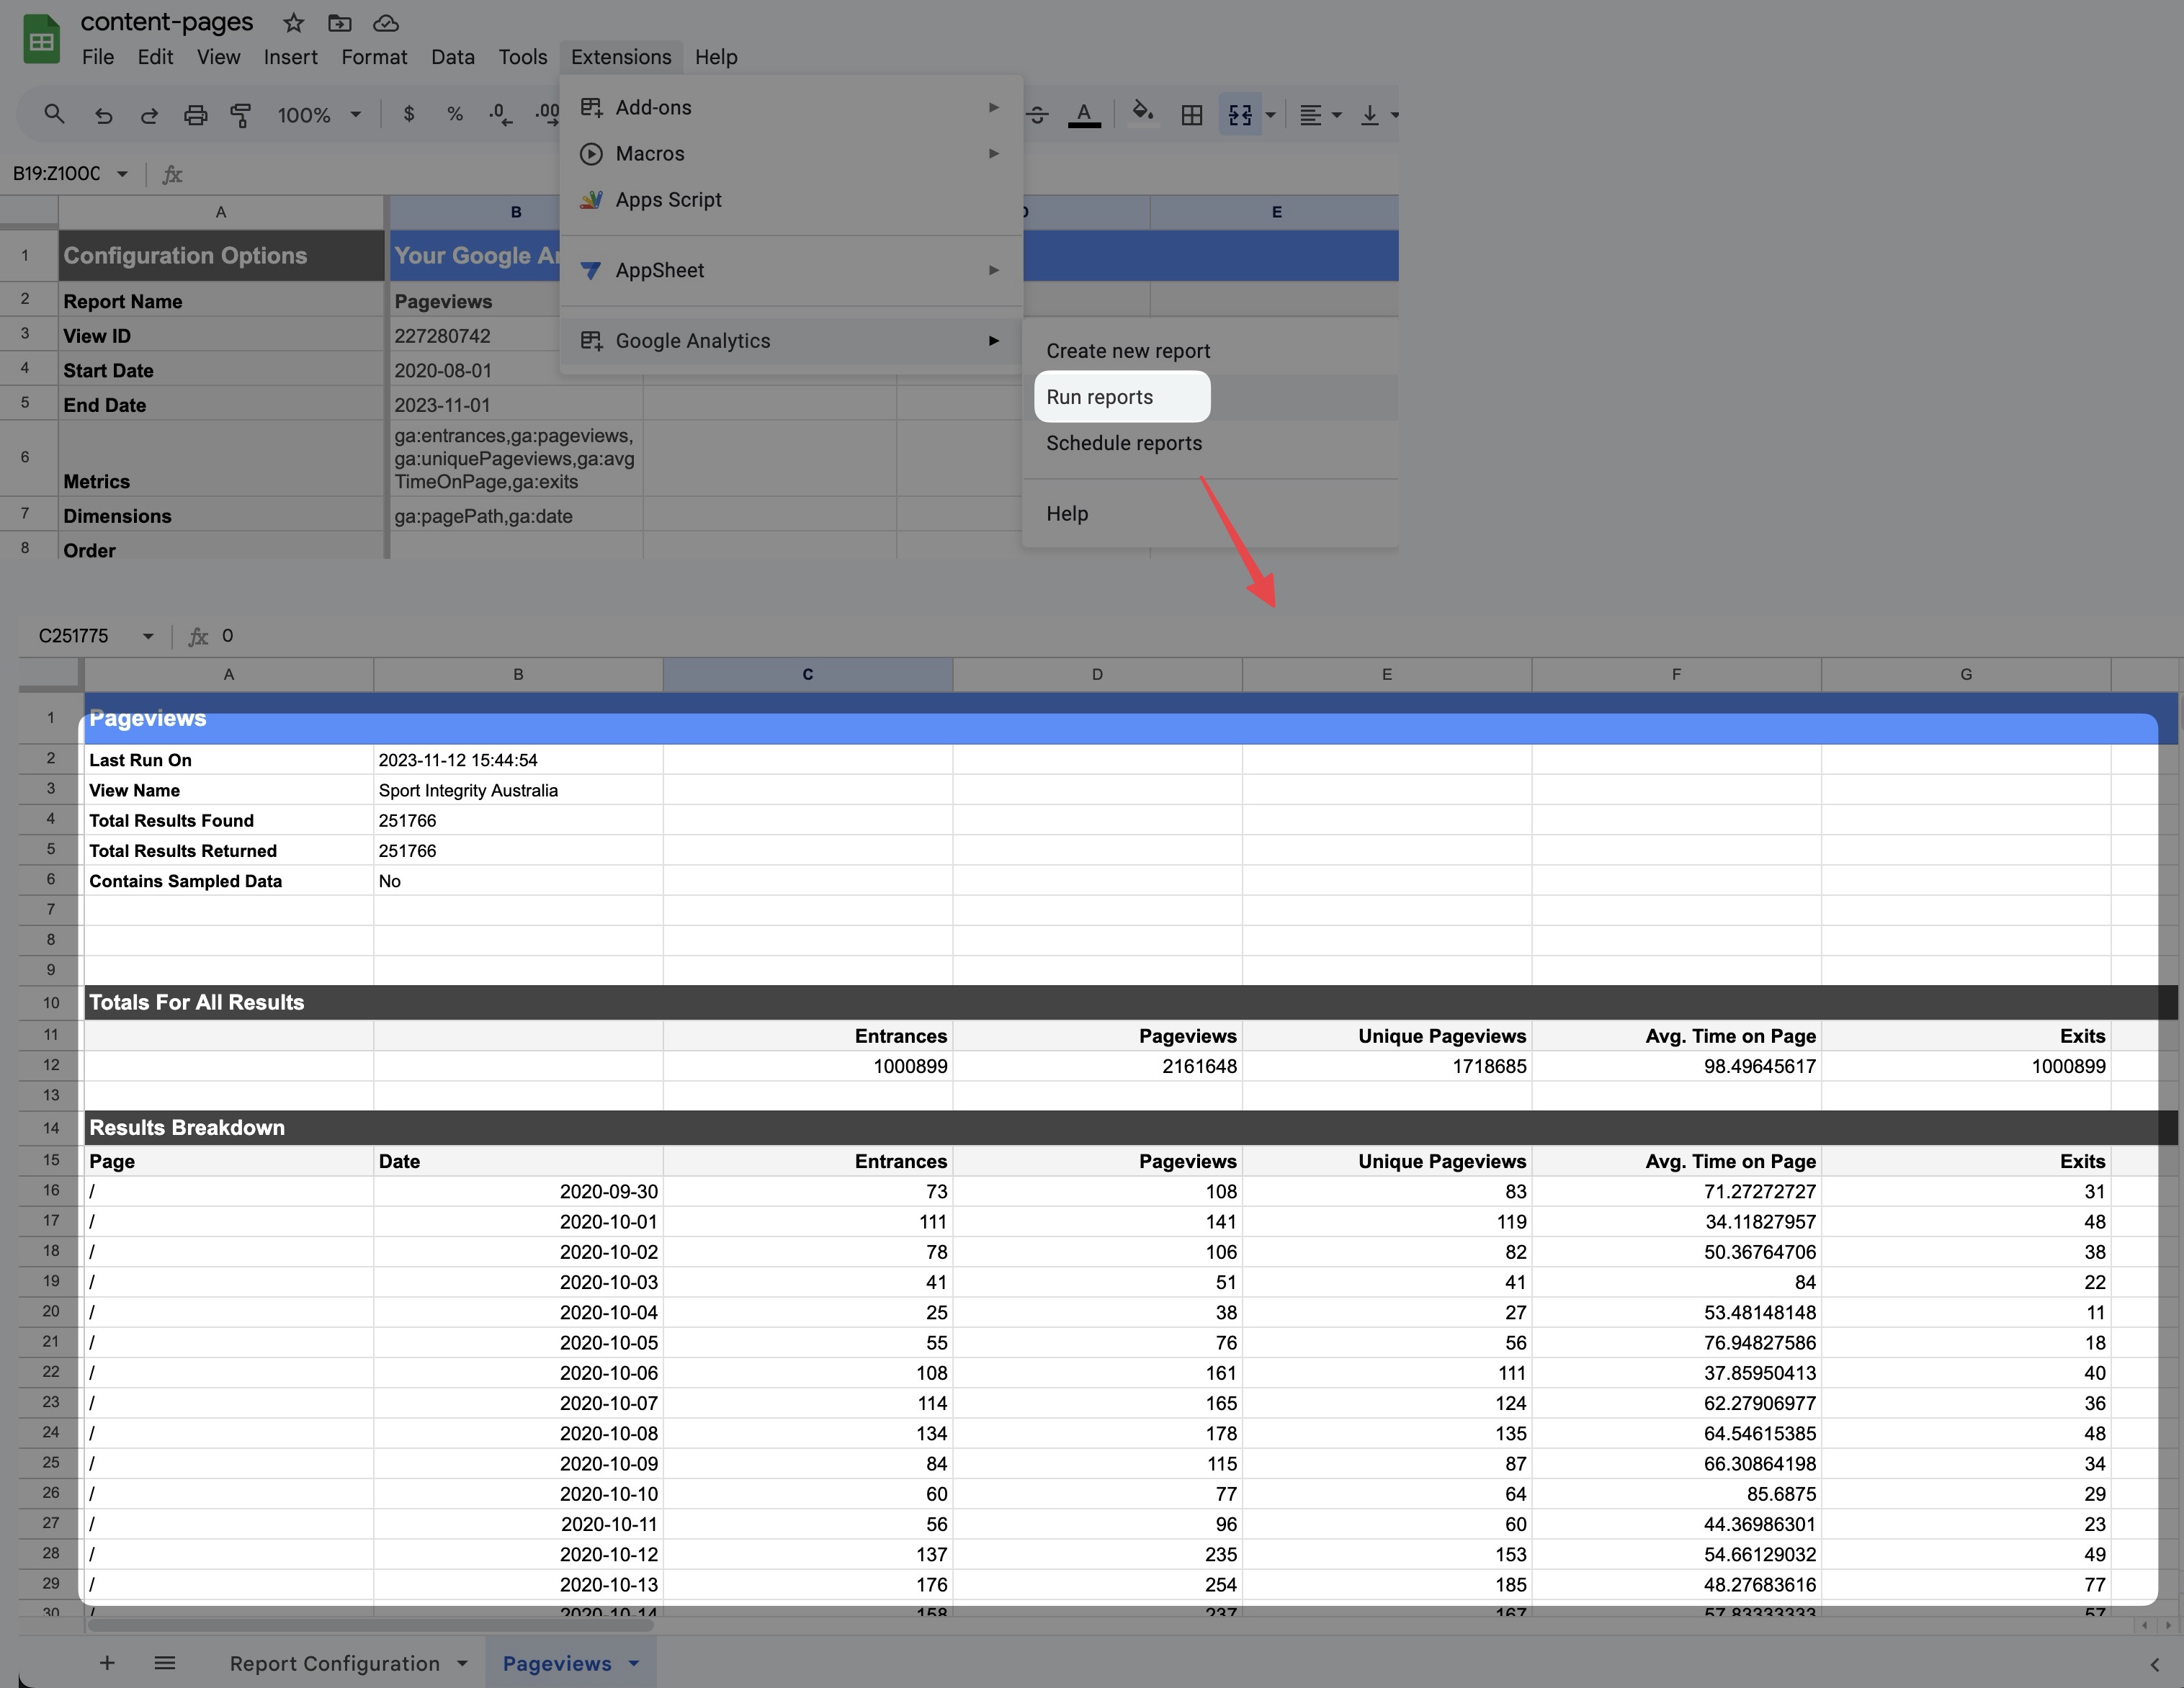
Task: Click cell with Start Date 2020-08-01
Action: tap(516, 370)
